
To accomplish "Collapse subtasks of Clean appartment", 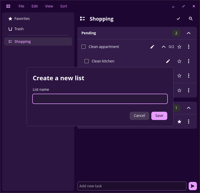I will (164, 47).
